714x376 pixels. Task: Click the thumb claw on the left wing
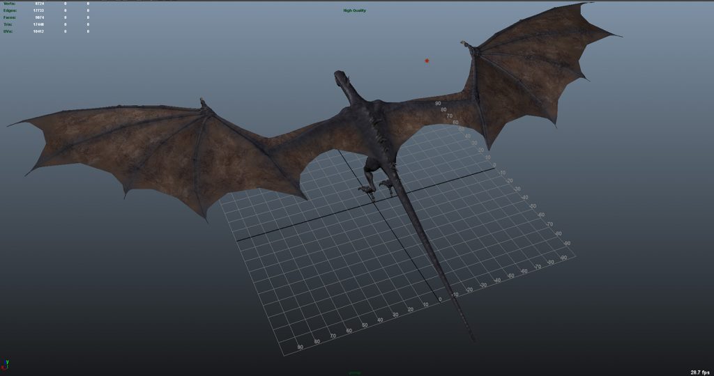(x=203, y=102)
